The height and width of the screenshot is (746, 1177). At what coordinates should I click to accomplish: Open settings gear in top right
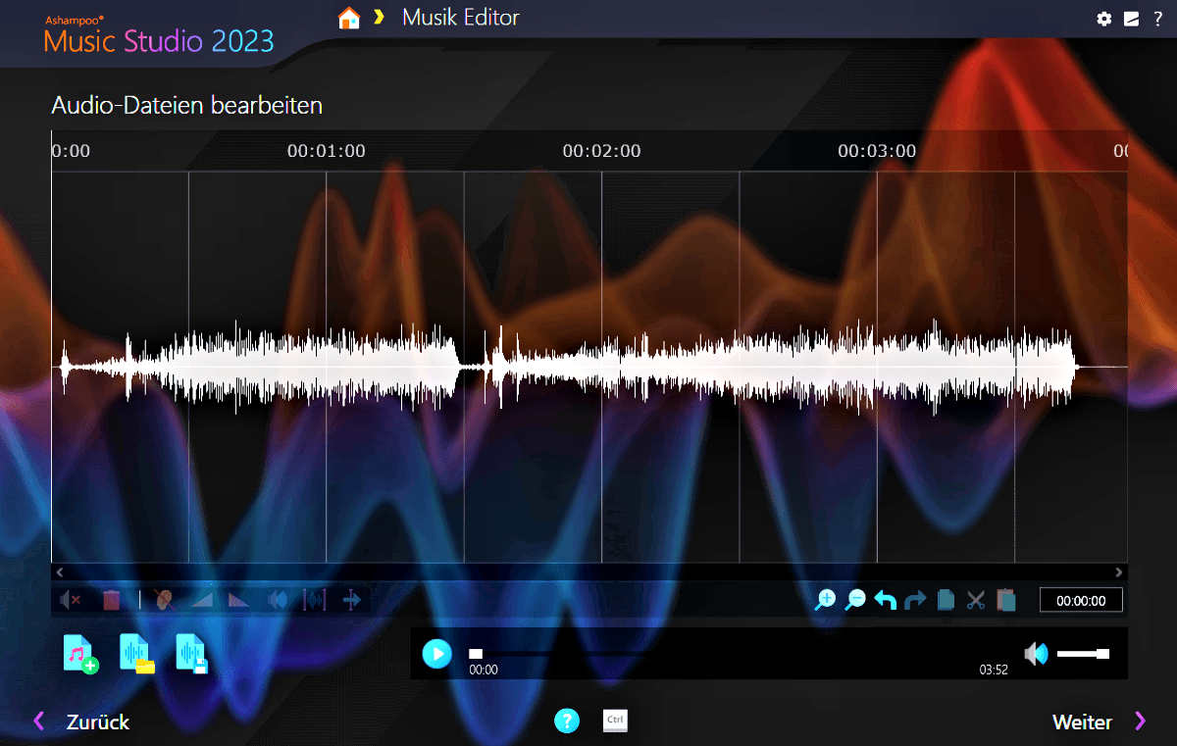point(1104,19)
